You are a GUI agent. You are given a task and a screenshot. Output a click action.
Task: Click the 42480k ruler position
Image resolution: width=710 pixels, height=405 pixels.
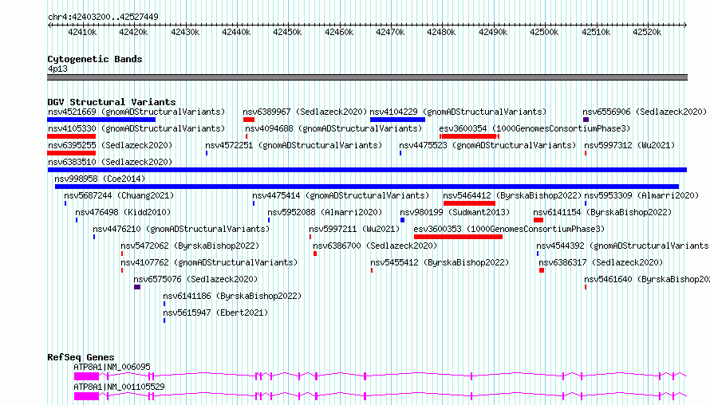tap(441, 32)
